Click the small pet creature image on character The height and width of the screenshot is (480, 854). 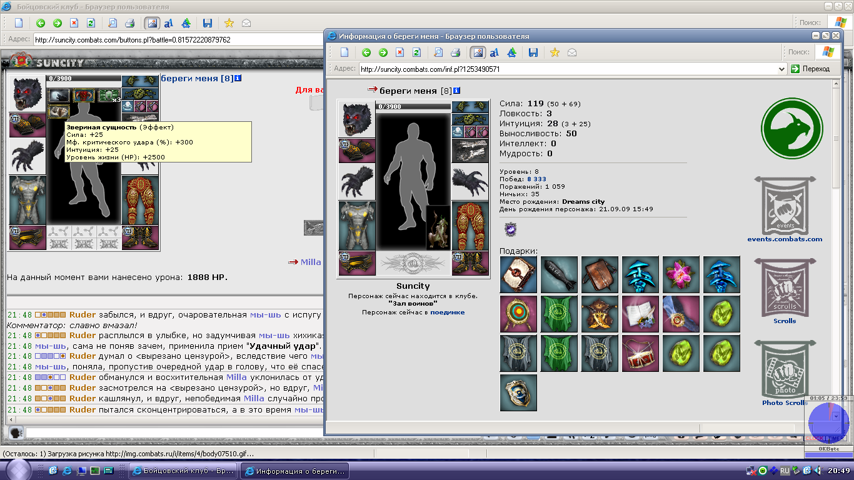(438, 227)
